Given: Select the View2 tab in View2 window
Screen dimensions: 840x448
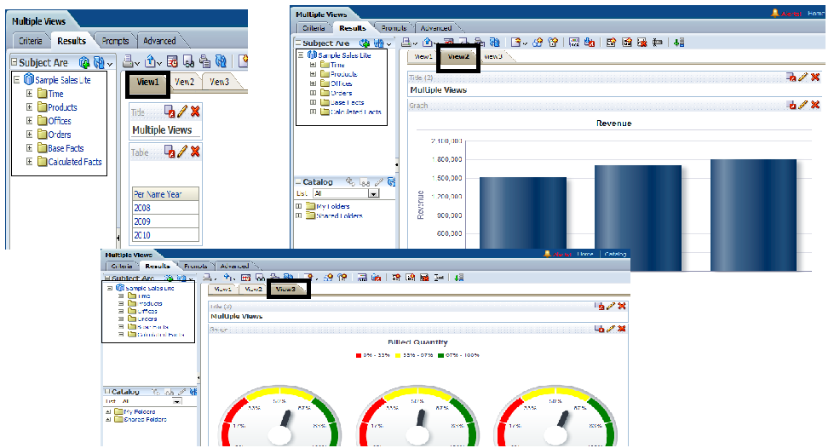Looking at the screenshot, I should point(458,56).
